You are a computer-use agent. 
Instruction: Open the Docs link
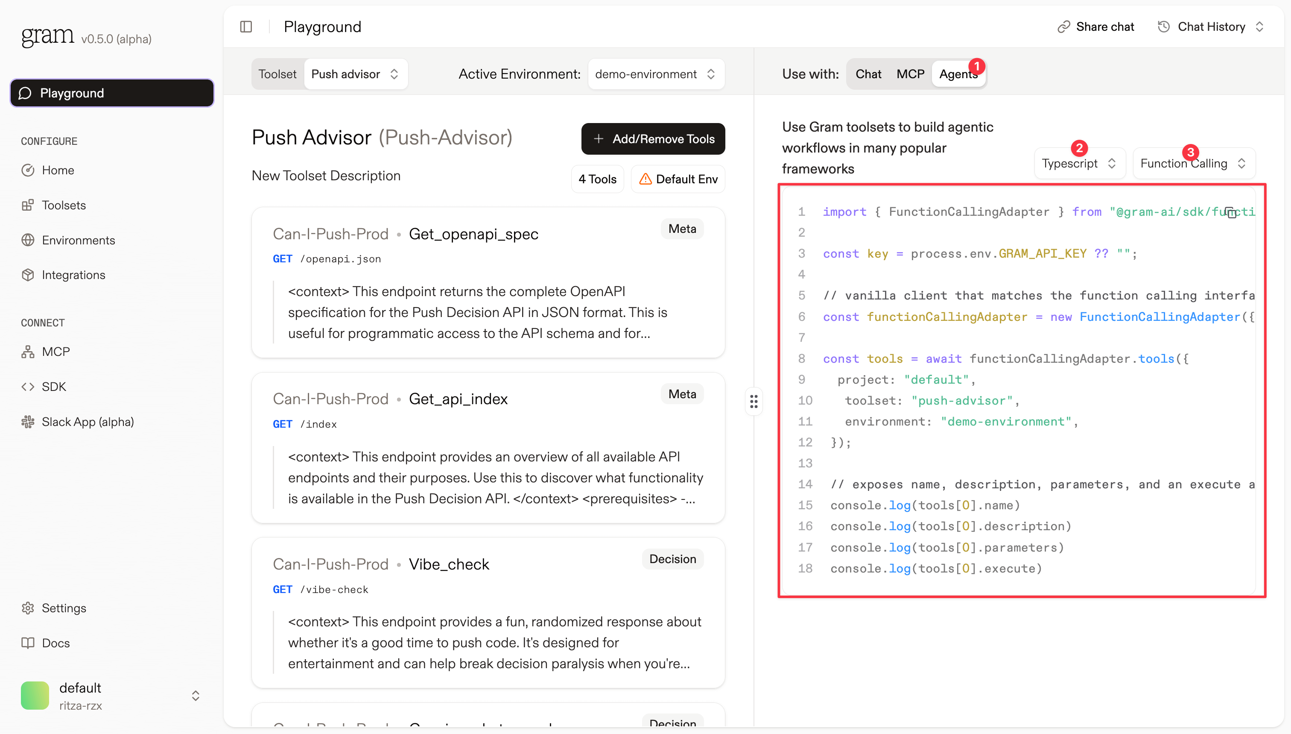[112, 643]
